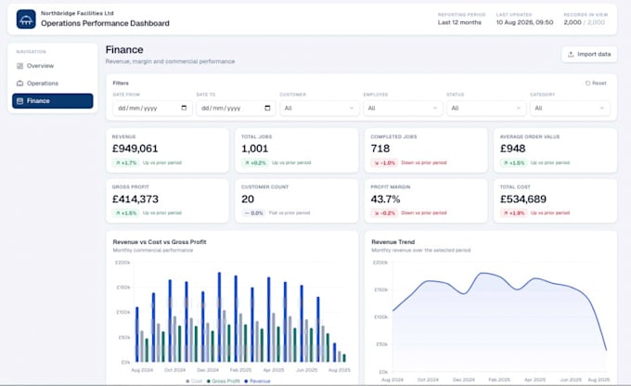
Task: Toggle the Revenue legend item
Action: pyautogui.click(x=258, y=380)
